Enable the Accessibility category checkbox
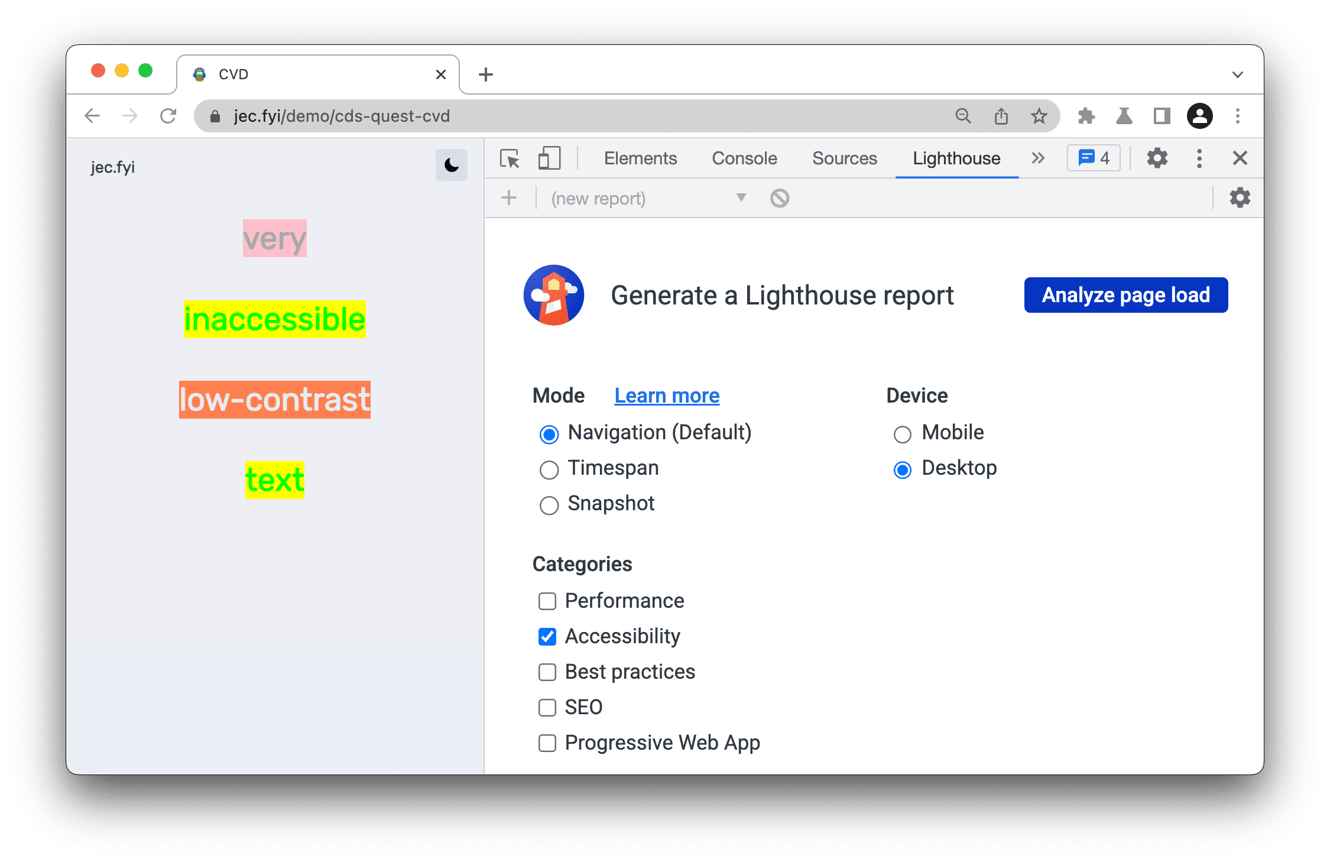This screenshot has width=1330, height=862. click(545, 635)
